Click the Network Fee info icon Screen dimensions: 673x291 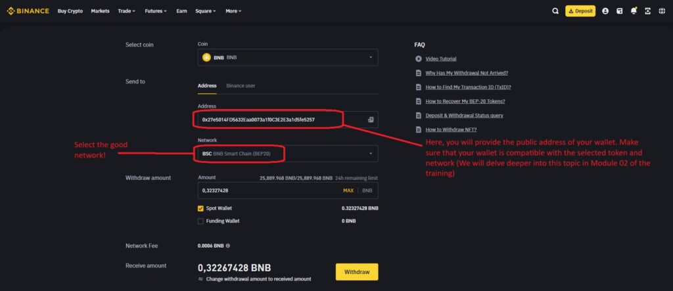227,246
